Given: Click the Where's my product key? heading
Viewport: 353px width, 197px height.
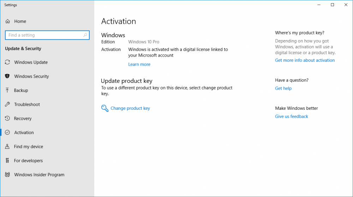Looking at the screenshot, I should click(300, 33).
